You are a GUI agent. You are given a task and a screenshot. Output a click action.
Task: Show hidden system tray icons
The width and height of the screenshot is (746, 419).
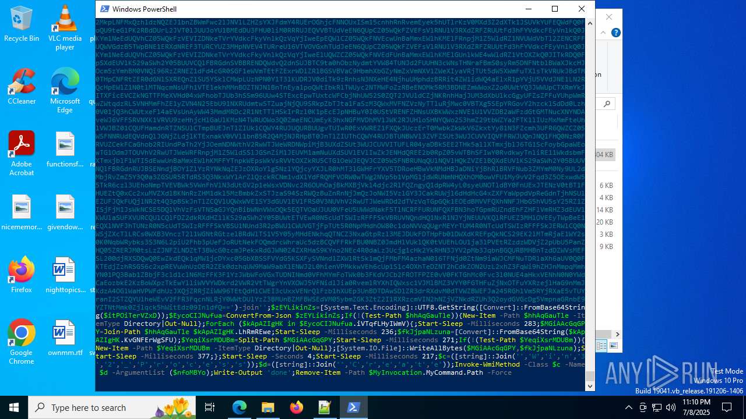[628, 407]
